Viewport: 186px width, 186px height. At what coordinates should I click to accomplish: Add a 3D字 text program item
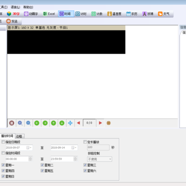(x=13, y=14)
